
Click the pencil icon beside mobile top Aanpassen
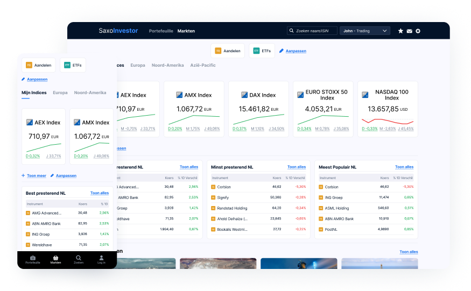point(23,79)
